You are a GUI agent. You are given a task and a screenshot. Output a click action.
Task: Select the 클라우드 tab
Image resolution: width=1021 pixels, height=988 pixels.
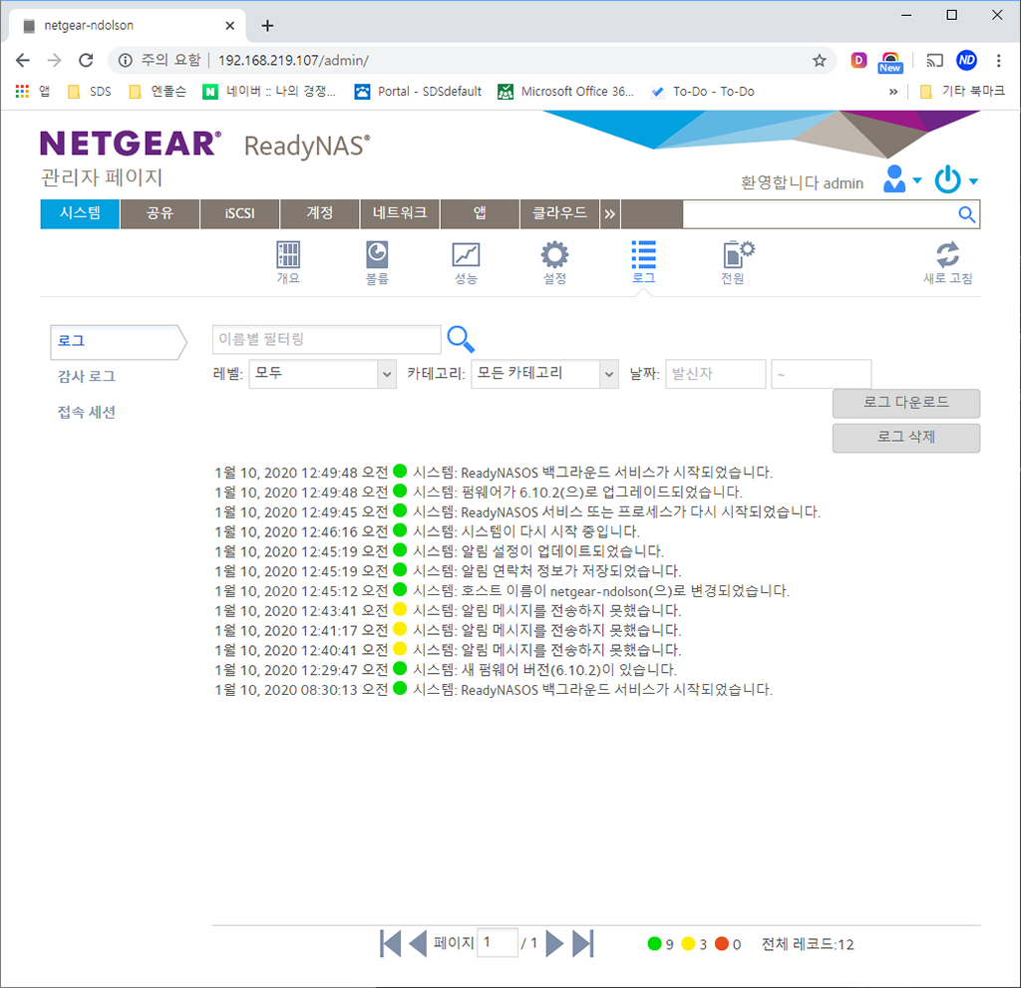pos(559,214)
